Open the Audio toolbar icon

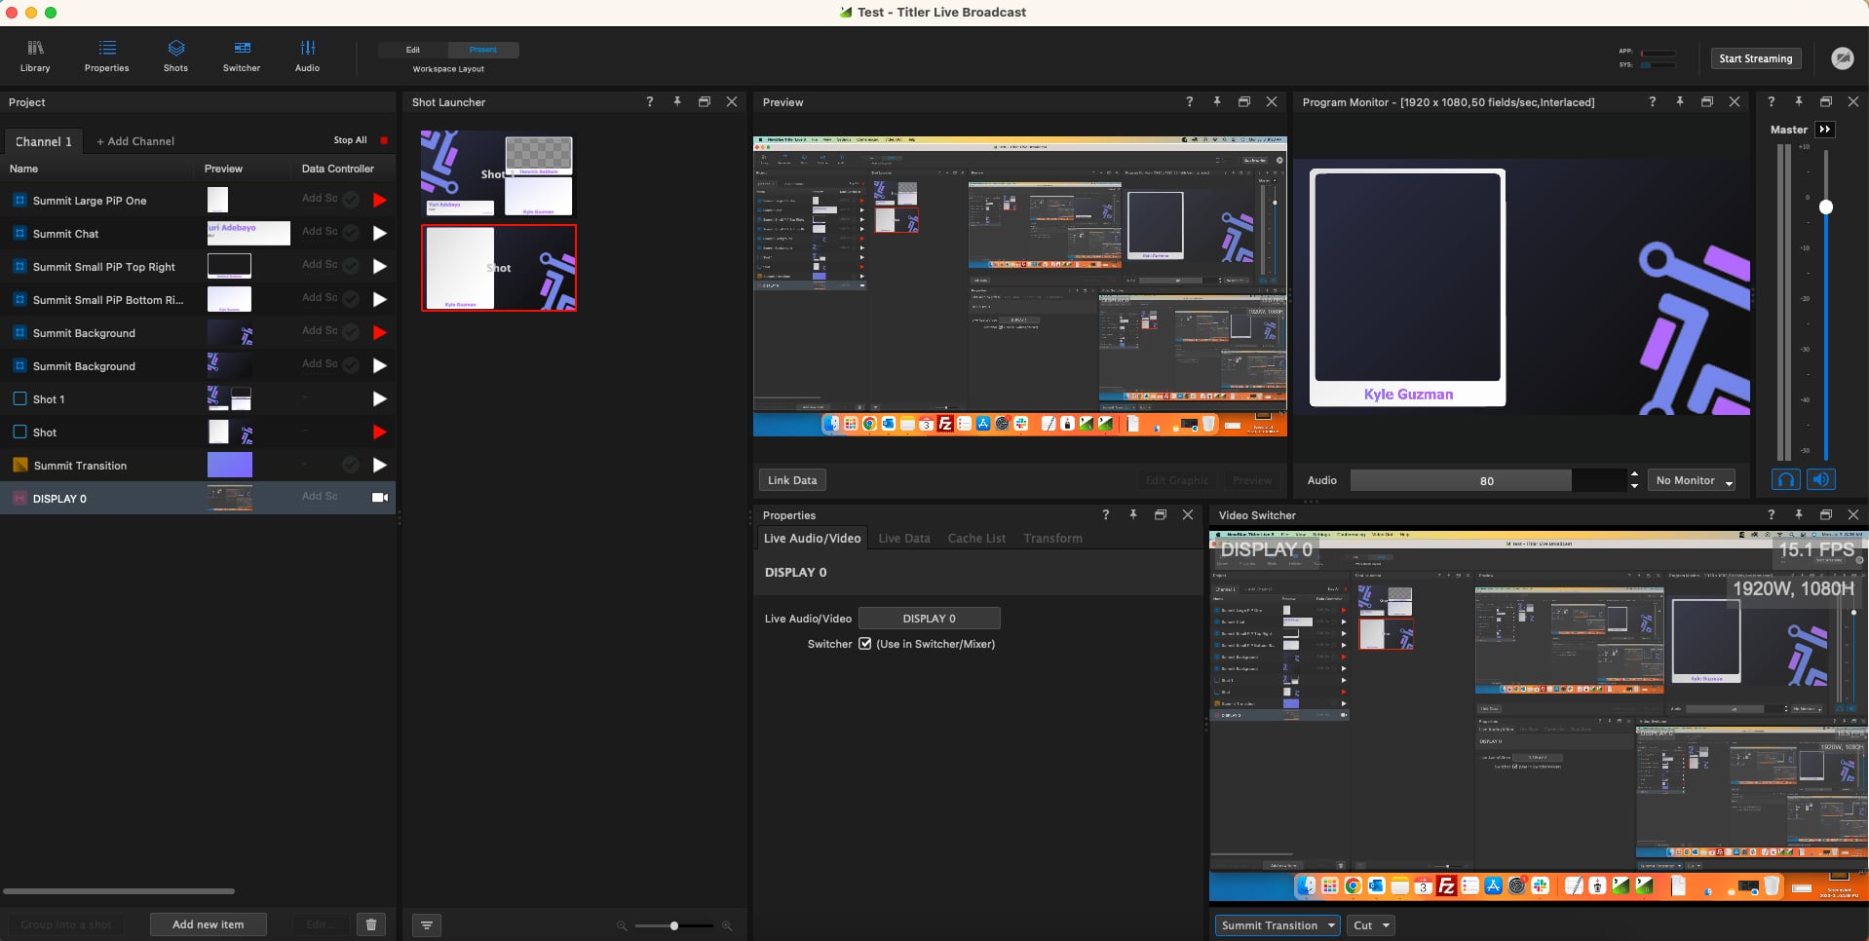(307, 56)
